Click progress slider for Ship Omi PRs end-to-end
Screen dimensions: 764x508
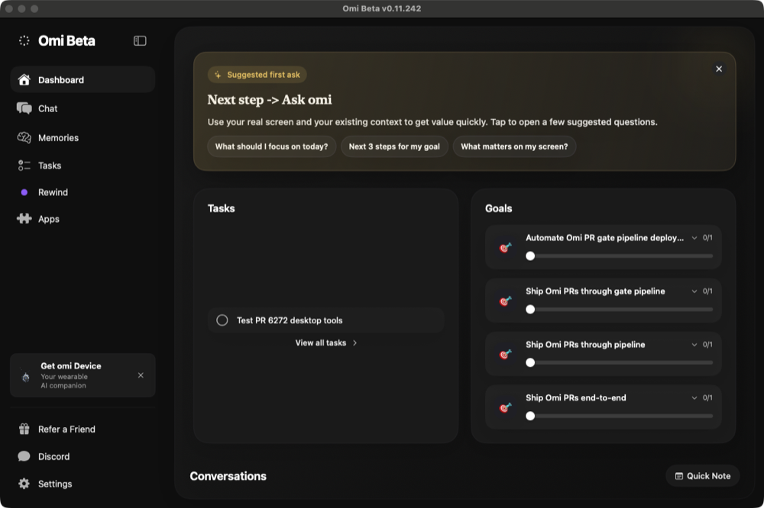pyautogui.click(x=620, y=416)
